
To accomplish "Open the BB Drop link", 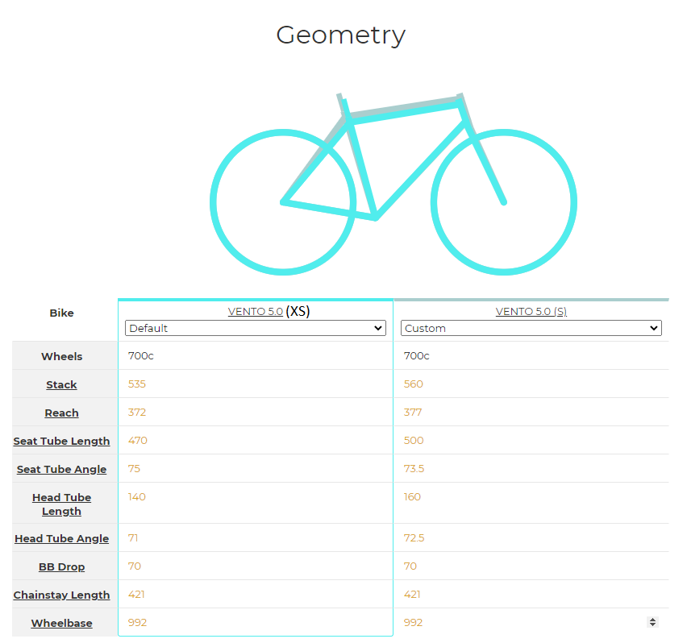I will (x=61, y=566).
